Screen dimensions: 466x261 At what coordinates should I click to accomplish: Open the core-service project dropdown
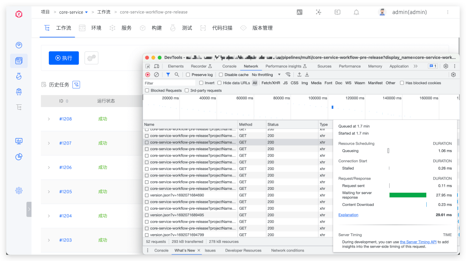pos(73,12)
